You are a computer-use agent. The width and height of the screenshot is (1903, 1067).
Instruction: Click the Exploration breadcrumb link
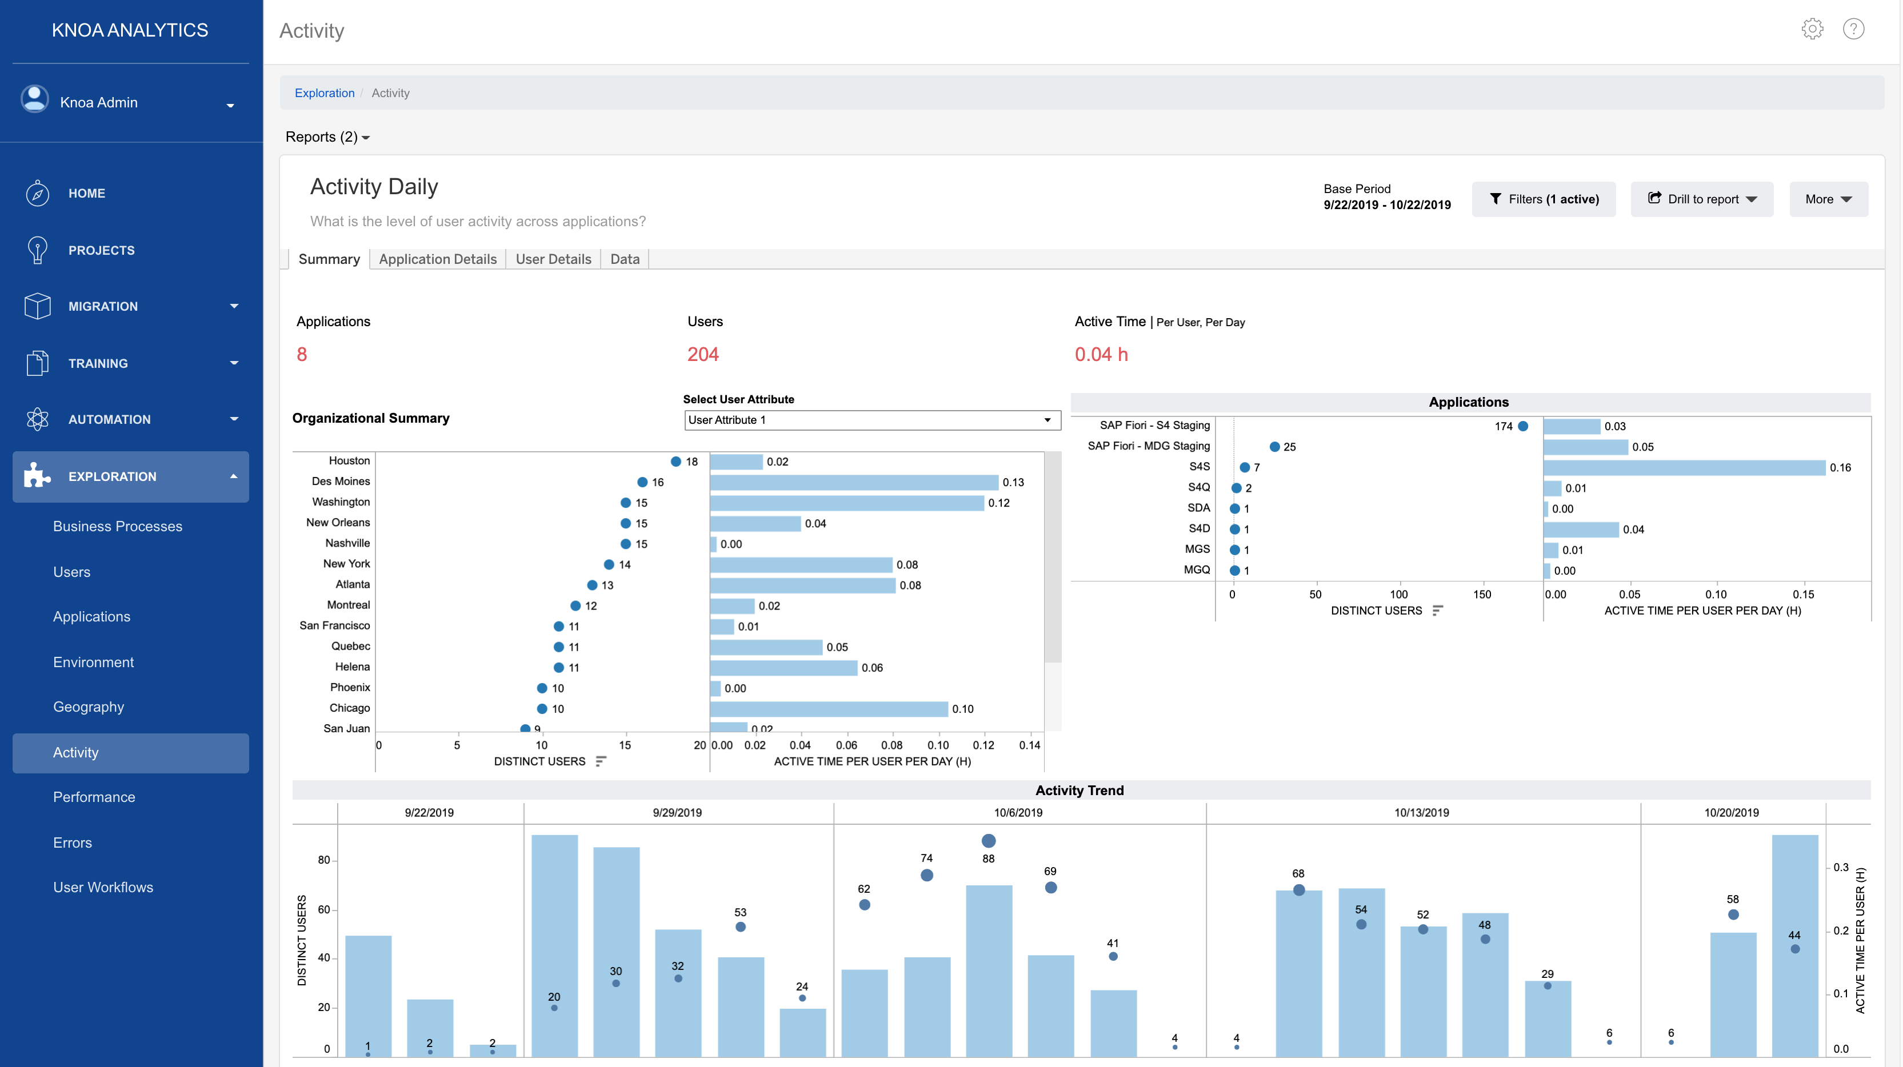(x=324, y=93)
